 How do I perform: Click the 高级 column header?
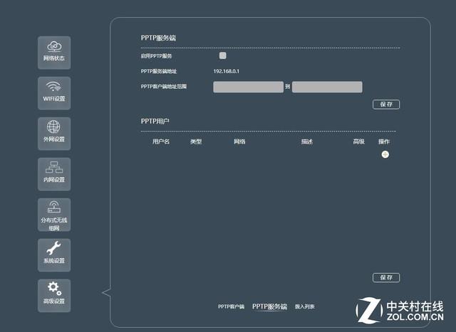coord(358,141)
